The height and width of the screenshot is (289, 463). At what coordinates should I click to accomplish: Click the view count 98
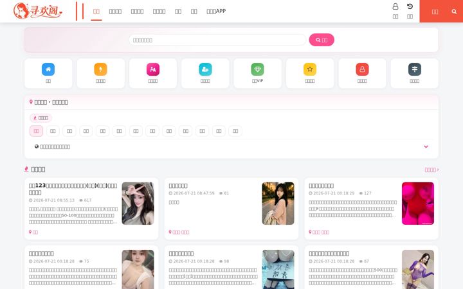pyautogui.click(x=226, y=261)
